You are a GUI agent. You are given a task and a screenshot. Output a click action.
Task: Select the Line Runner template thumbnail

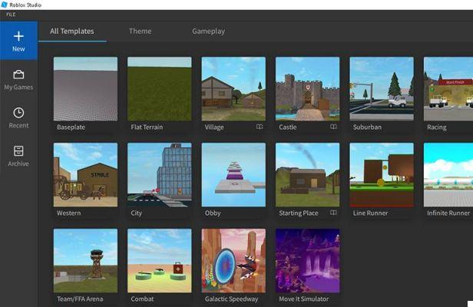click(382, 175)
